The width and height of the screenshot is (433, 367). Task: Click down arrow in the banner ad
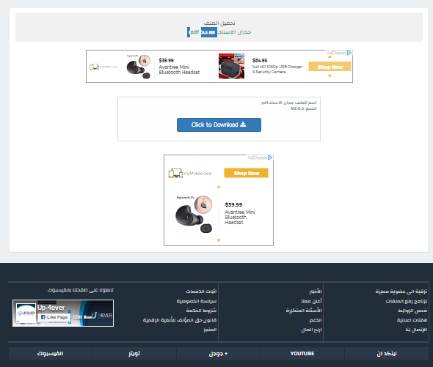click(x=330, y=76)
